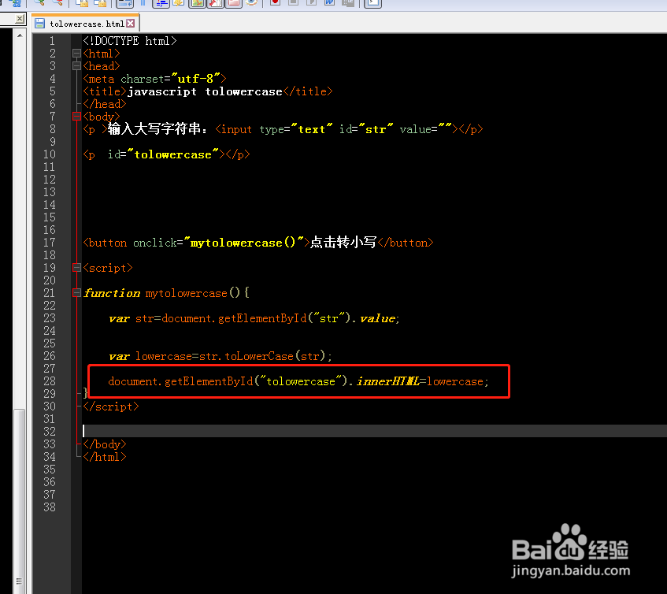Click the Zoom Out magnifier toolbar icon
667x594 pixels.
point(57,3)
